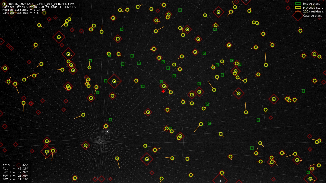Screen dimensions: 326x183
Task: Click the yellow Matched stars legend swatch
Action: point(298,8)
